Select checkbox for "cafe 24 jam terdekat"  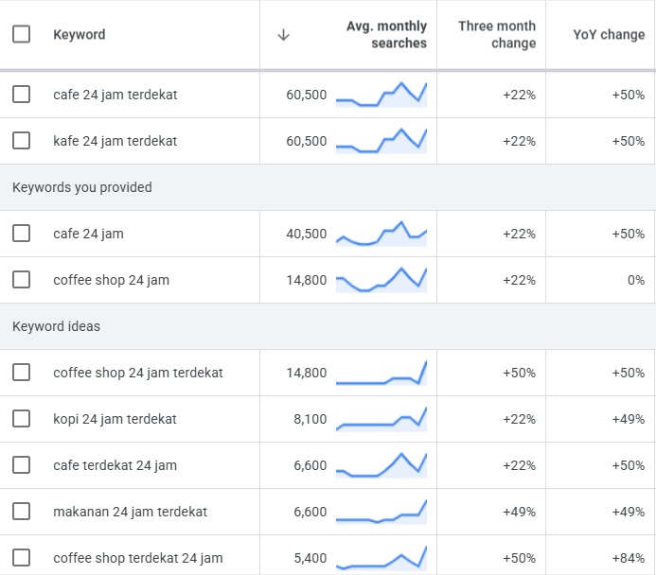pos(21,95)
